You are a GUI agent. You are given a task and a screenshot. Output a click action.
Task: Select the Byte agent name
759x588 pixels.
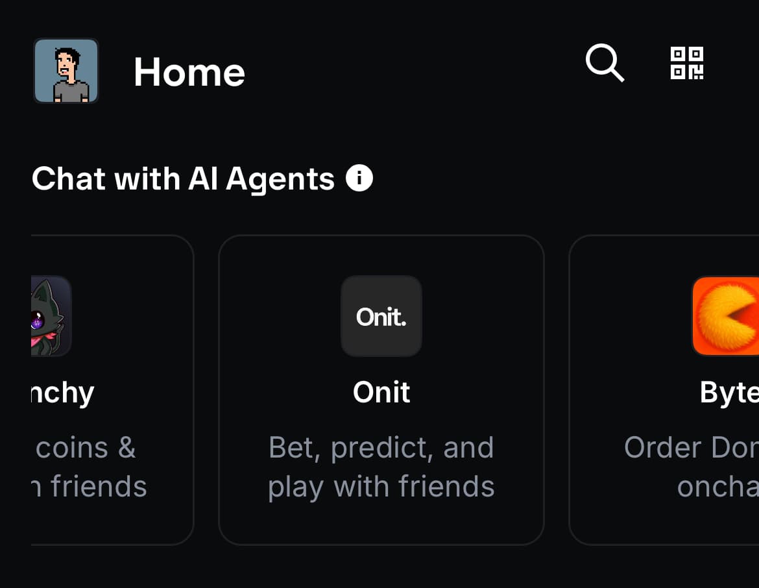pos(729,393)
